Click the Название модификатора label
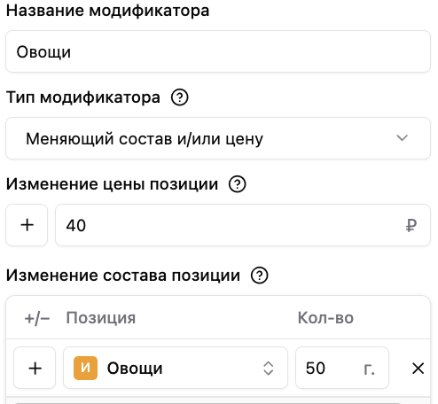438x404 pixels. click(x=107, y=11)
